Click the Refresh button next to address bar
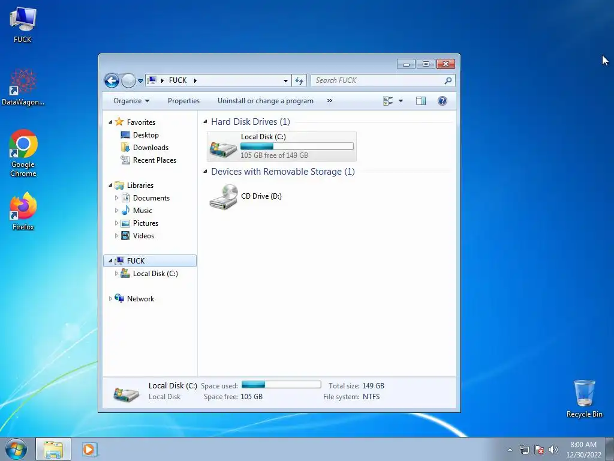614x461 pixels. click(299, 81)
